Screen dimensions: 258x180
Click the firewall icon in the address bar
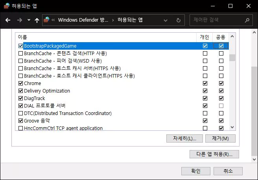46,20
